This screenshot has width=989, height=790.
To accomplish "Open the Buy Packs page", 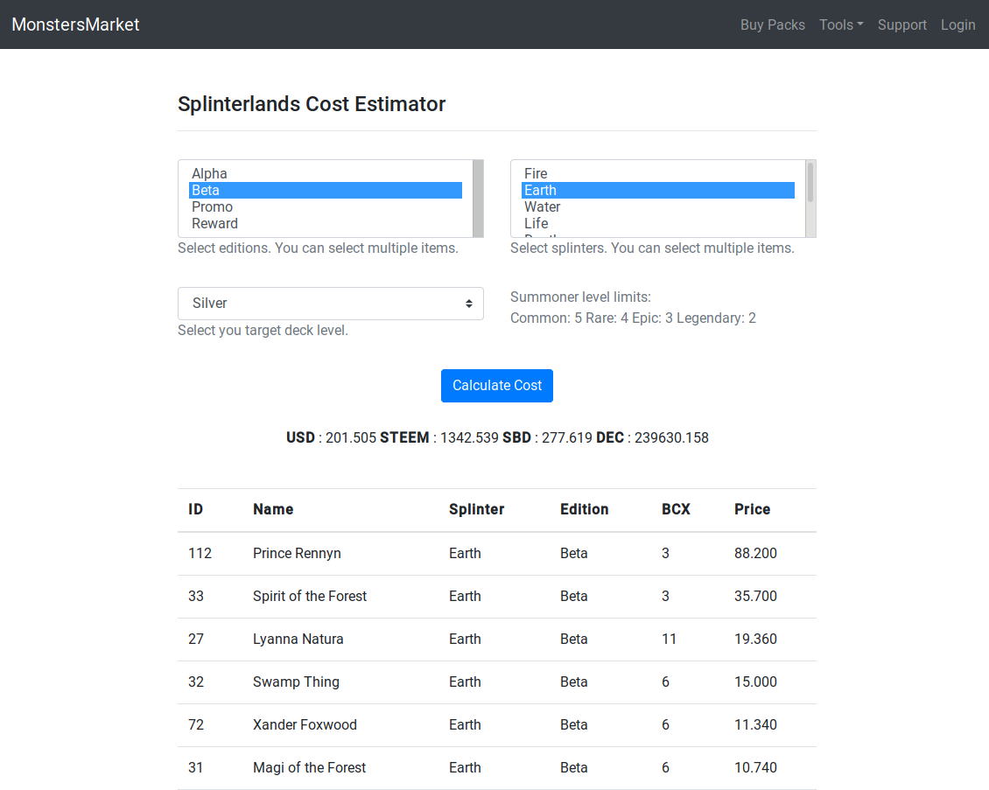I will pyautogui.click(x=772, y=24).
